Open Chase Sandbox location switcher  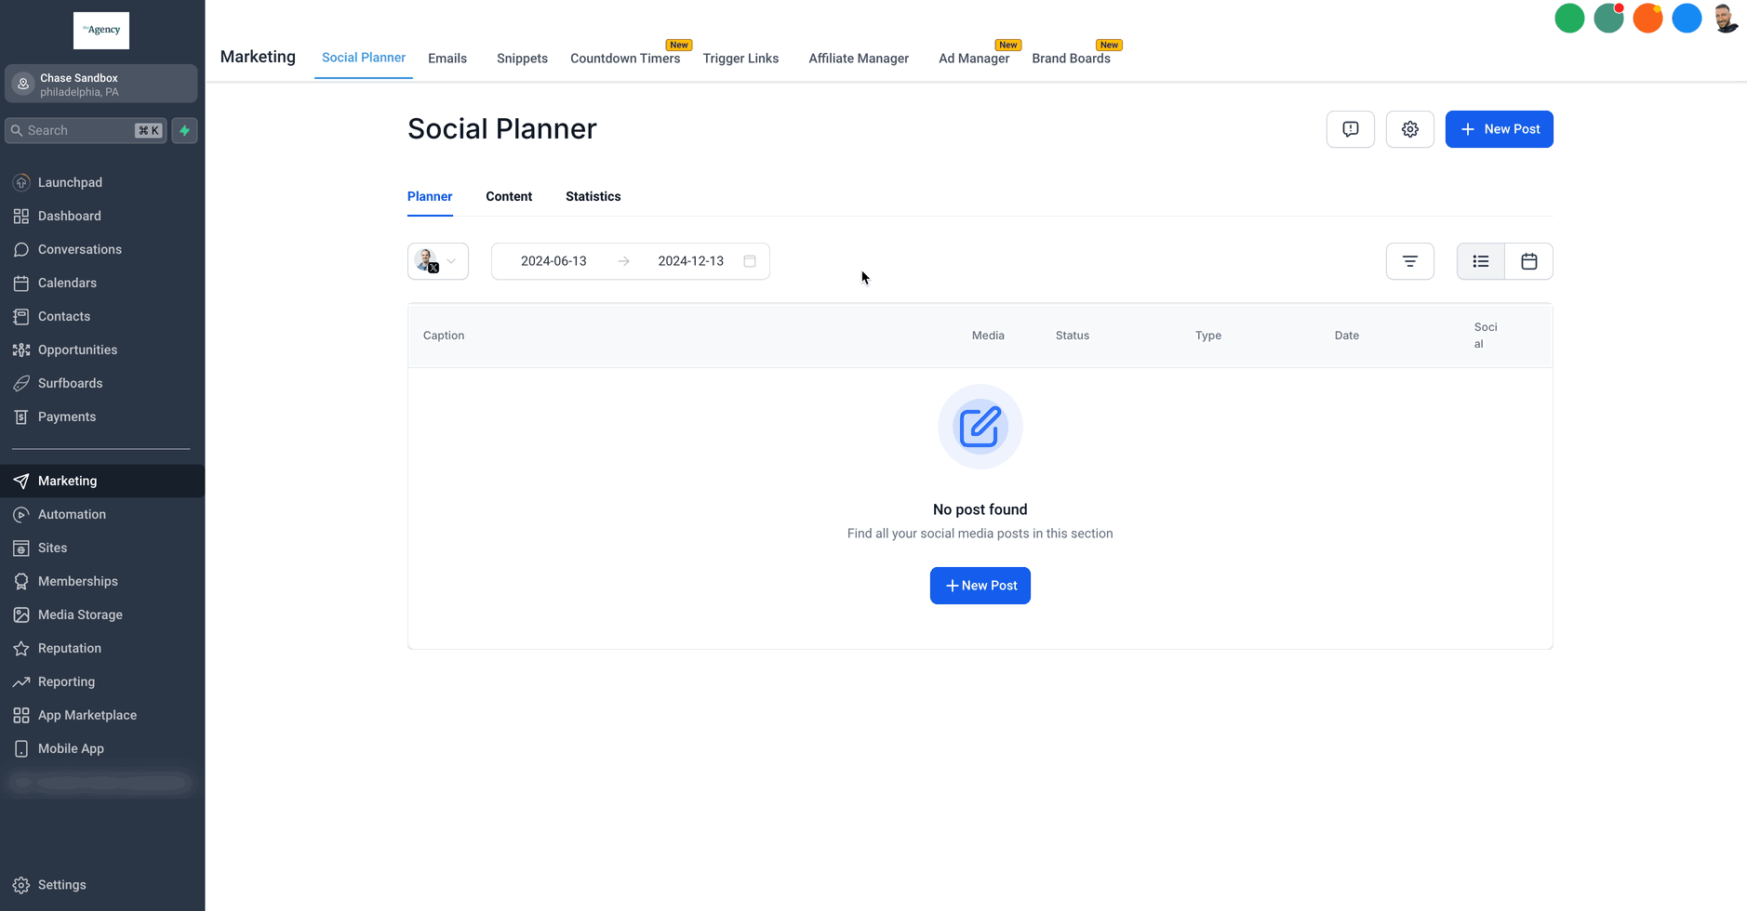[100, 84]
